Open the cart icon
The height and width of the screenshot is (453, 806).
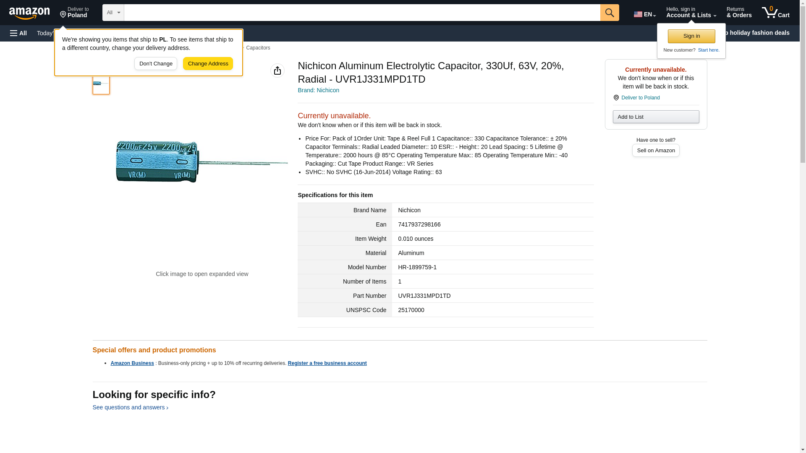tap(775, 13)
